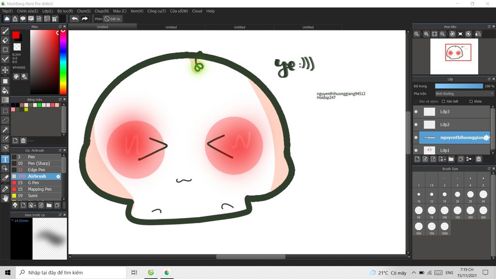Delete palette color with trash icon
The image size is (496, 279).
23,140
